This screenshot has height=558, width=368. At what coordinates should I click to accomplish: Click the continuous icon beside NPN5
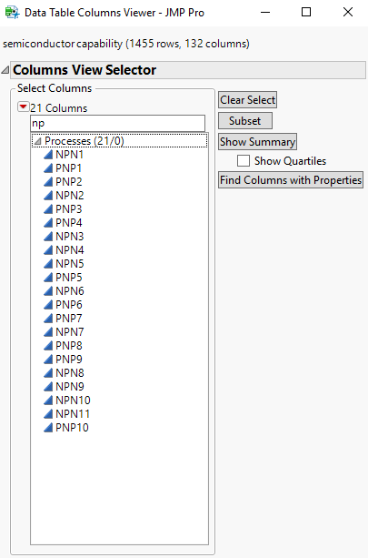tap(48, 264)
